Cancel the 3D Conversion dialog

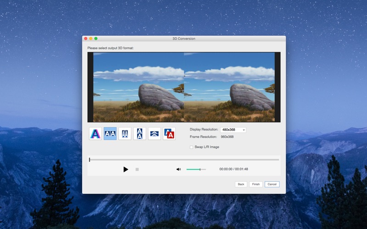[272, 184]
